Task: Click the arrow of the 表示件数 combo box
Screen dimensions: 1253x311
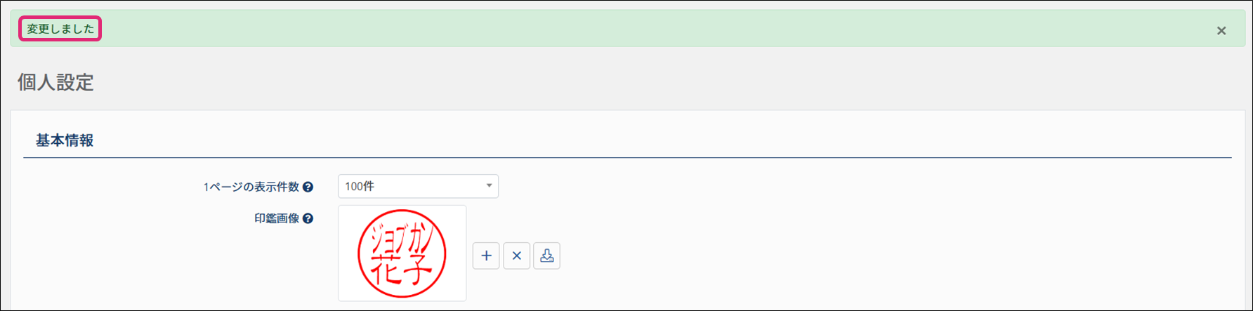Action: [489, 186]
